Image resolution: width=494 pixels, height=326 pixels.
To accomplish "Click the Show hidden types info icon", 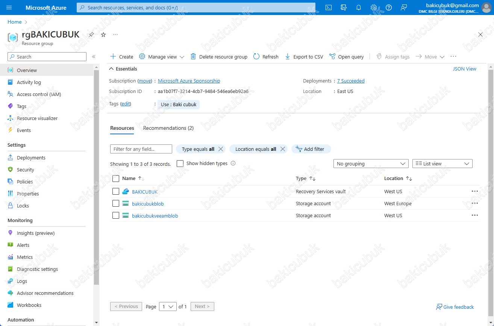I will coord(233,163).
